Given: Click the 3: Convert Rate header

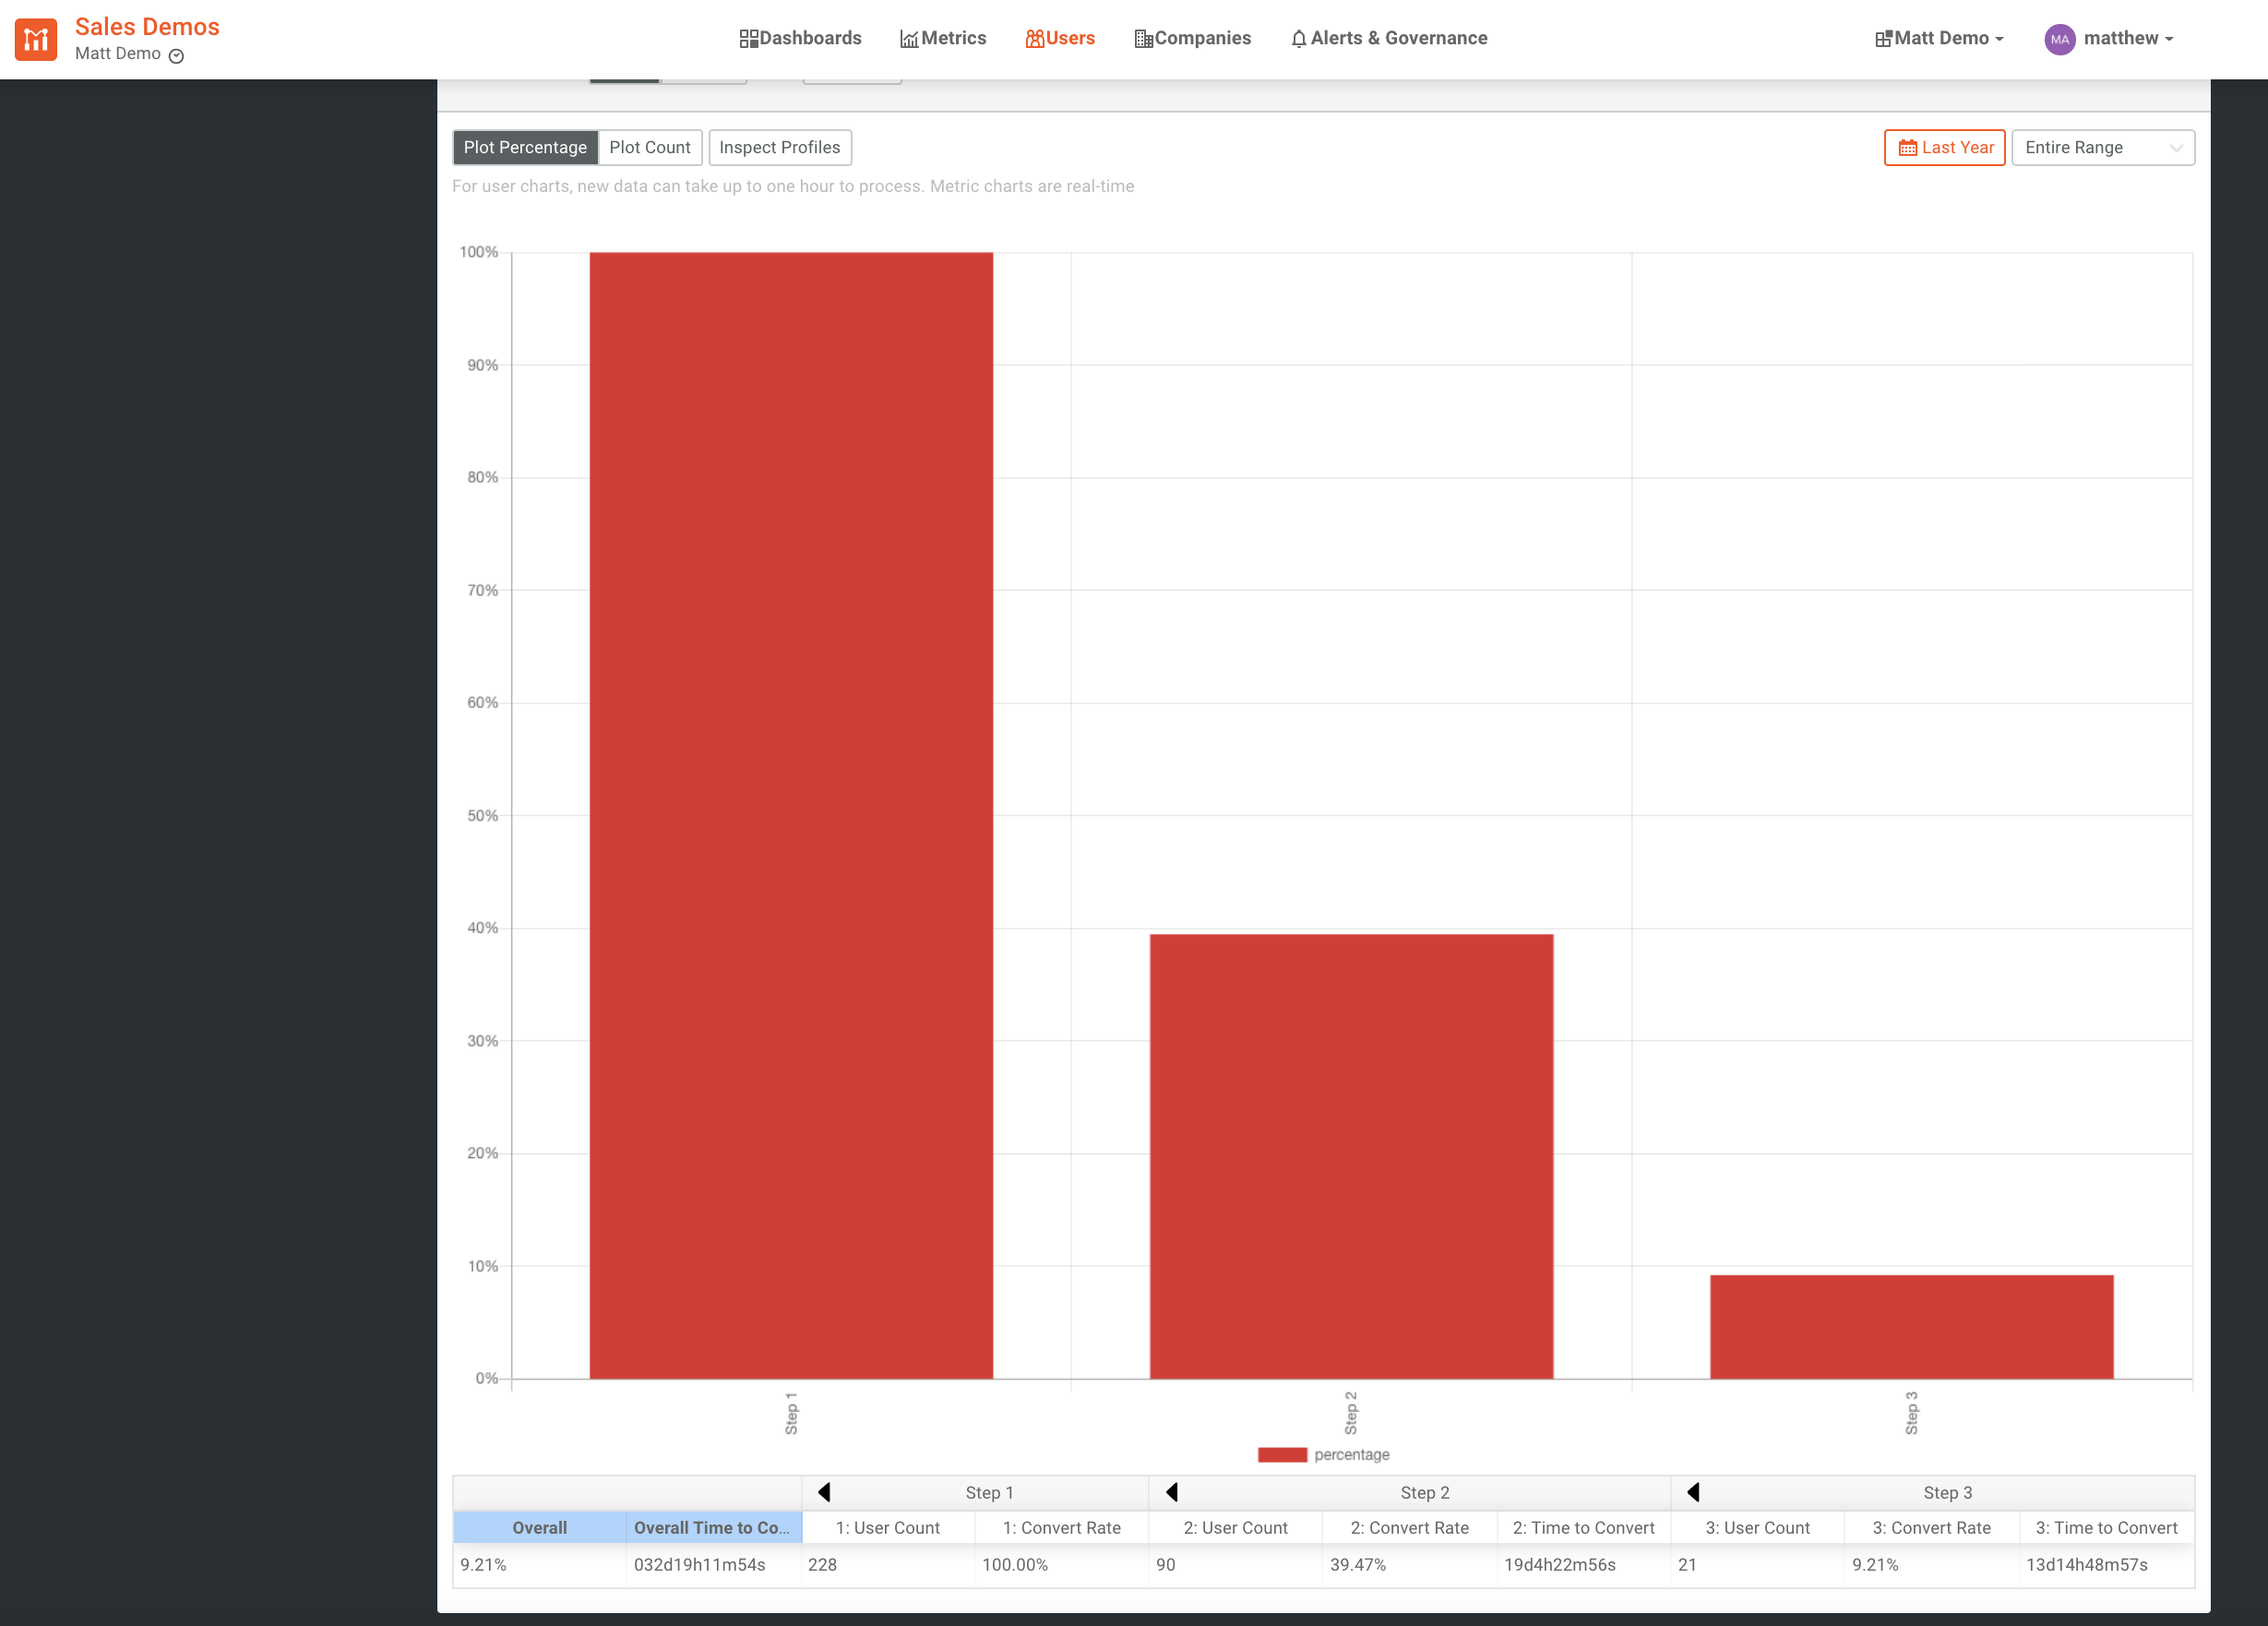Looking at the screenshot, I should 1932,1527.
